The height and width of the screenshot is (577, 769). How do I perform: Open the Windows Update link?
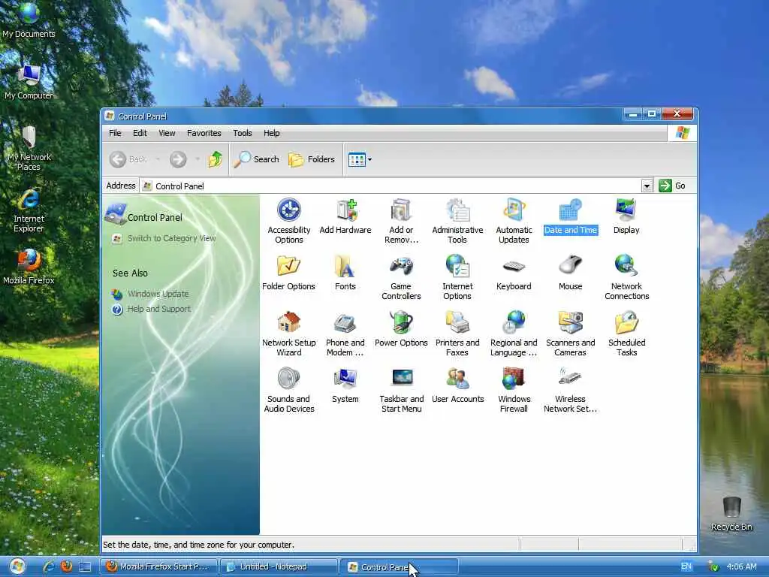click(x=158, y=294)
